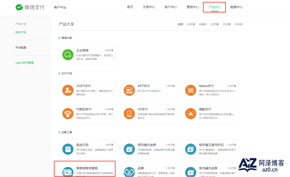Filter products by 申请中

coord(203,24)
